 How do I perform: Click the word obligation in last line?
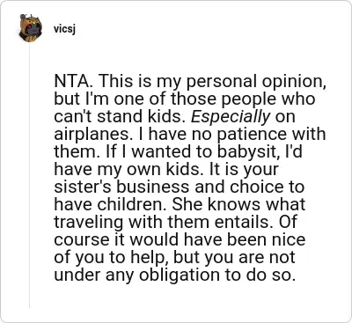pos(183,275)
